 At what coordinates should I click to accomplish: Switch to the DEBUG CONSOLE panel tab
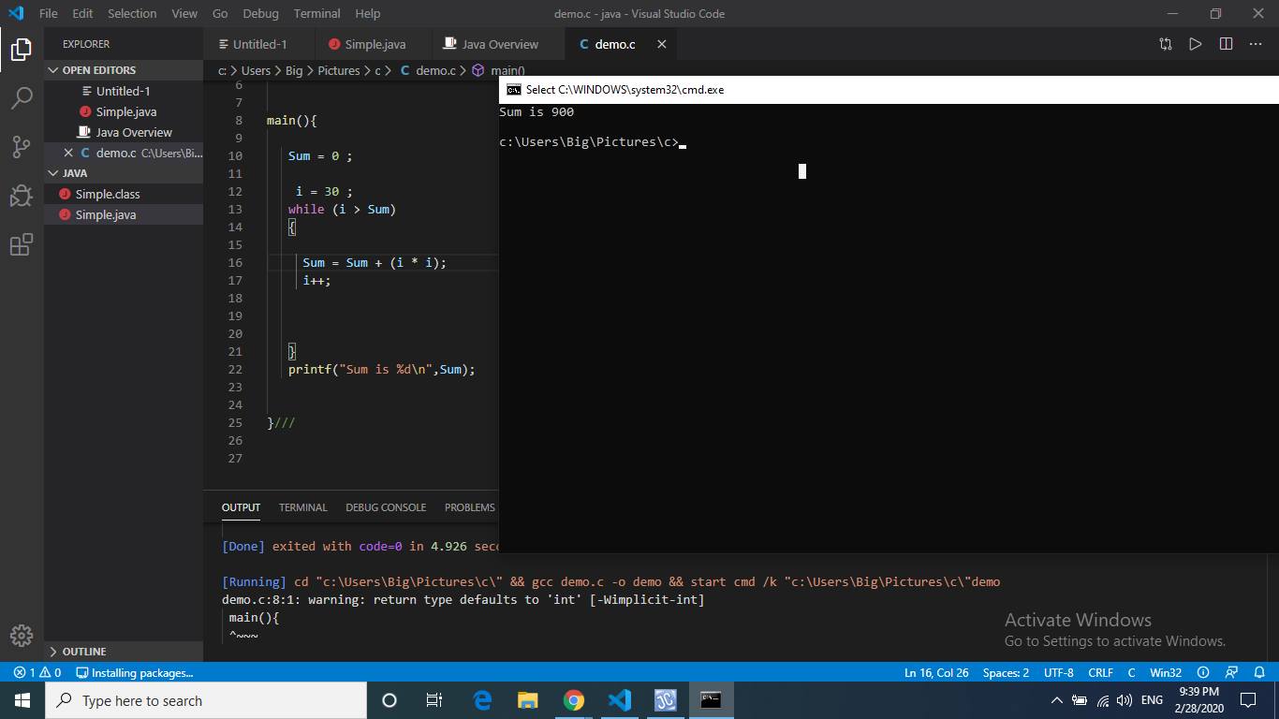click(386, 507)
